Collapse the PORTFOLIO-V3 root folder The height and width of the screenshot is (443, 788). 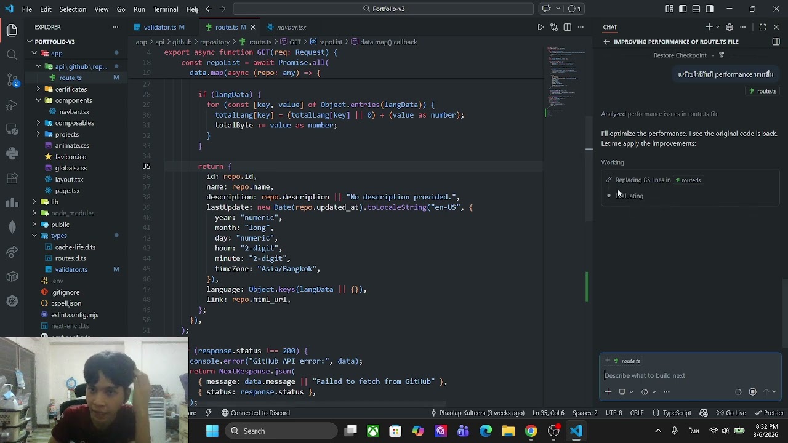pos(55,42)
